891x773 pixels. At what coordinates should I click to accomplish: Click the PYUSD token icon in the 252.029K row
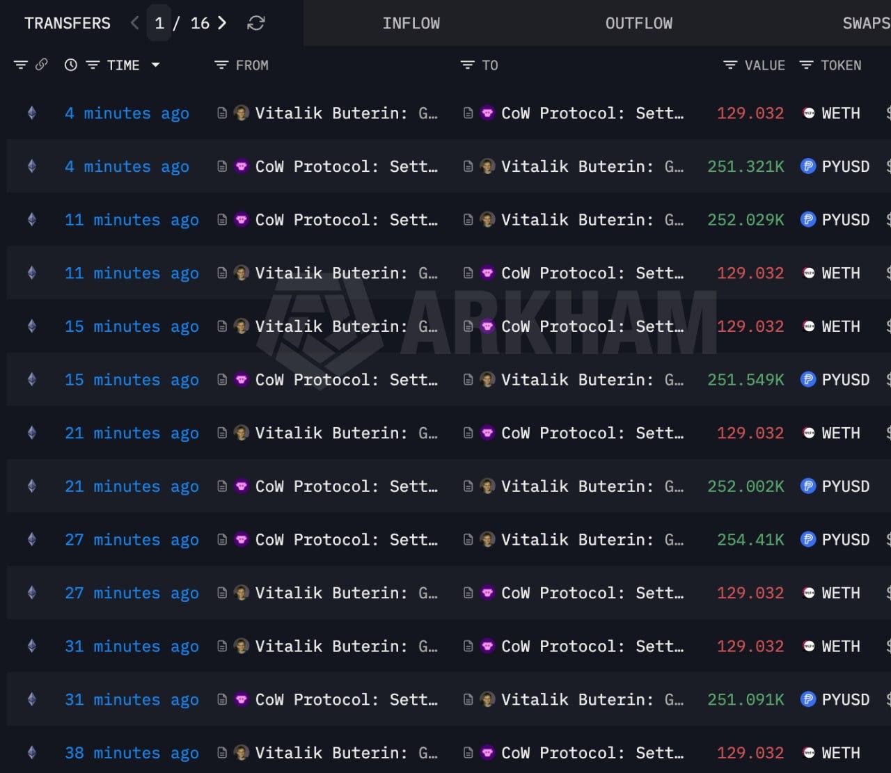[x=808, y=220]
